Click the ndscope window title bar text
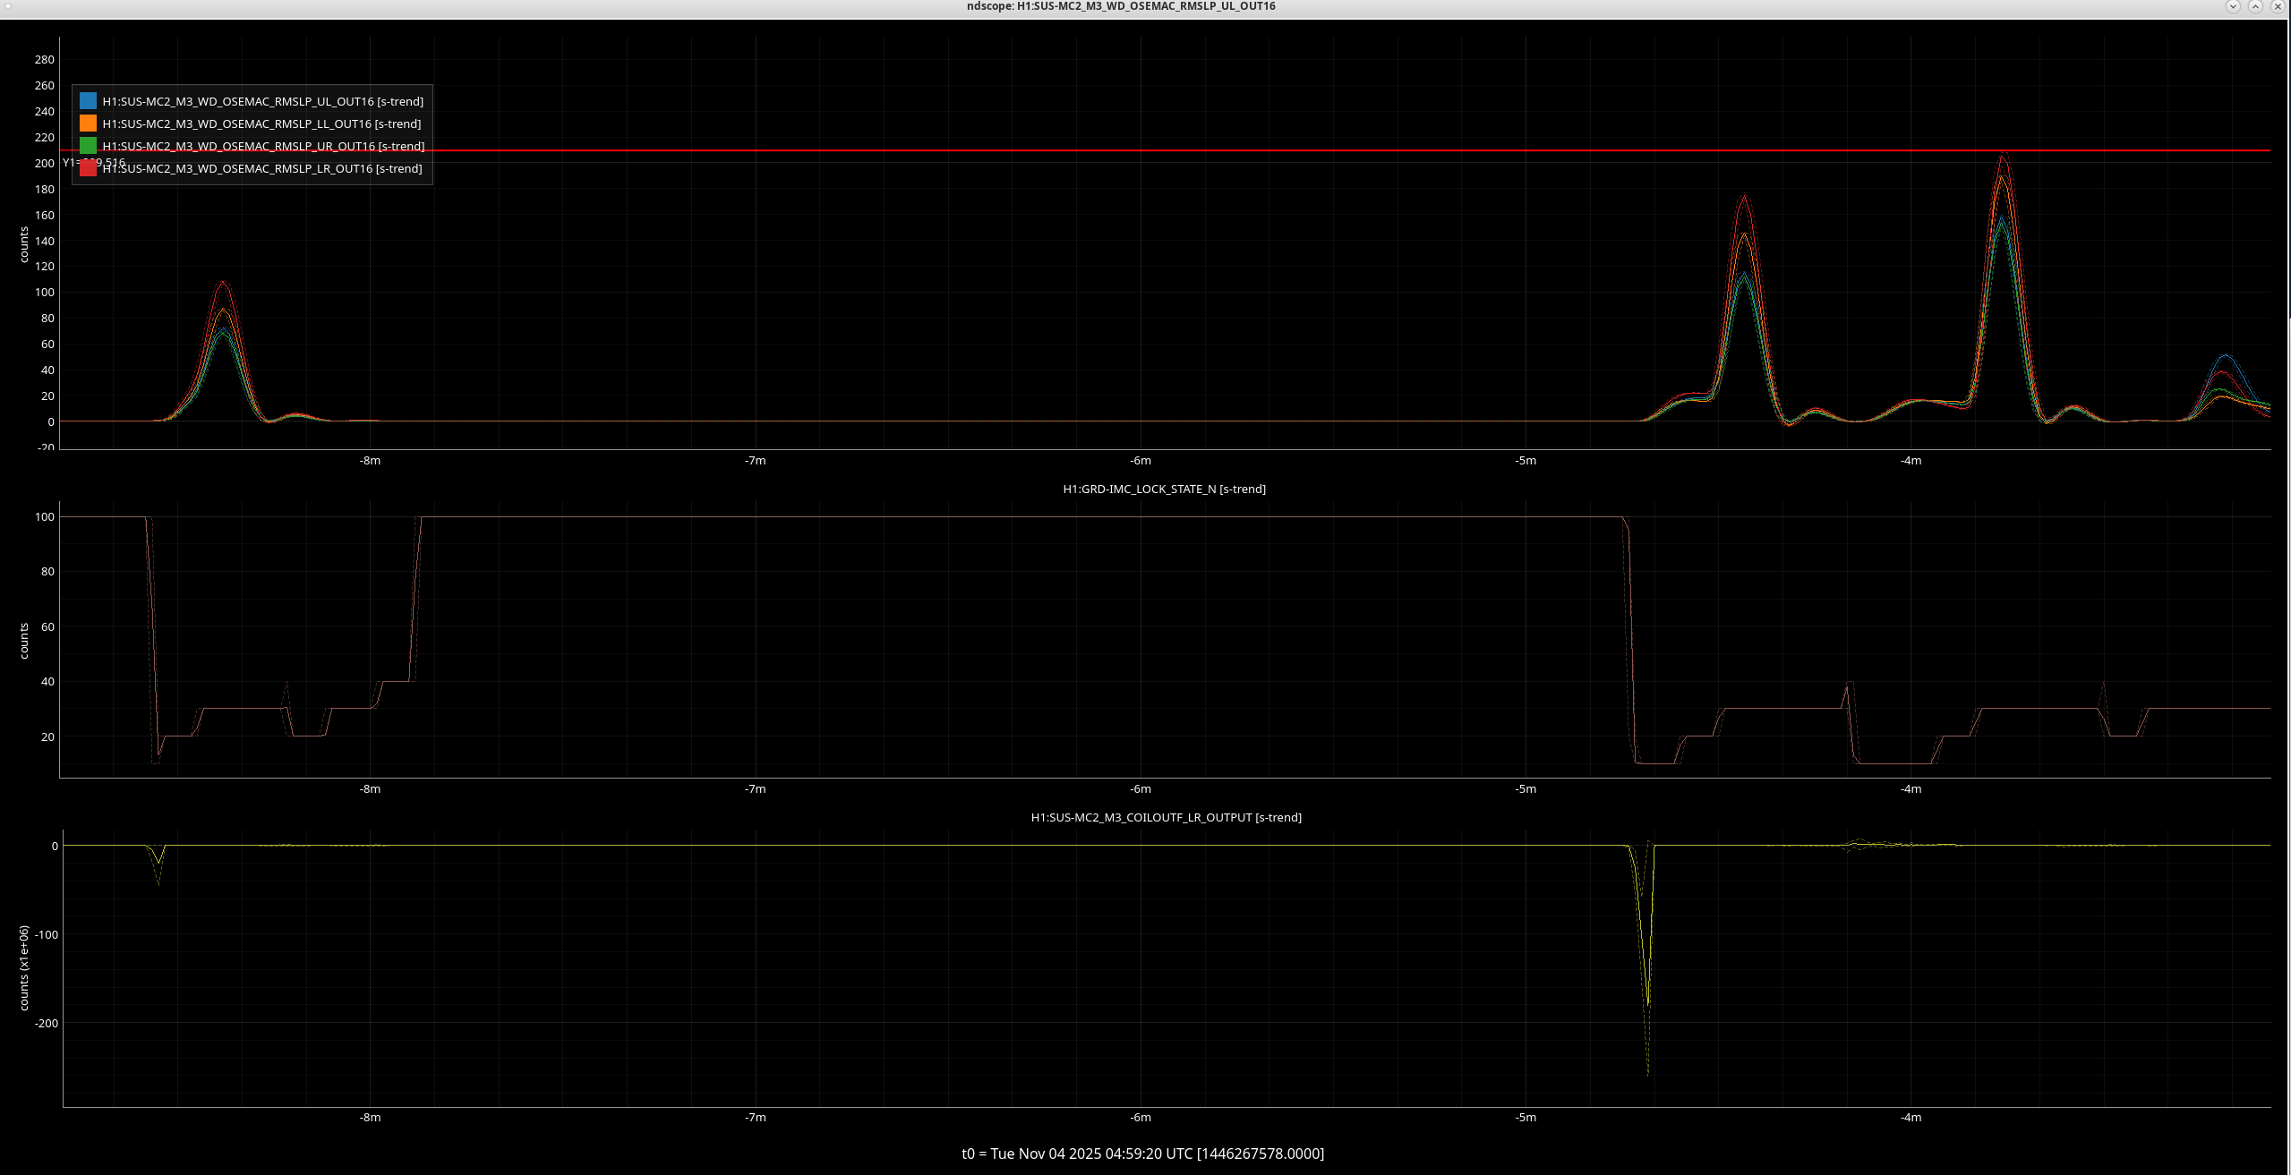This screenshot has height=1175, width=2291. 1121,6
